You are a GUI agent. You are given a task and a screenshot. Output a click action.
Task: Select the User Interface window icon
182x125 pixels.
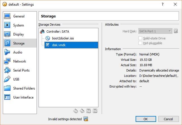(7, 97)
